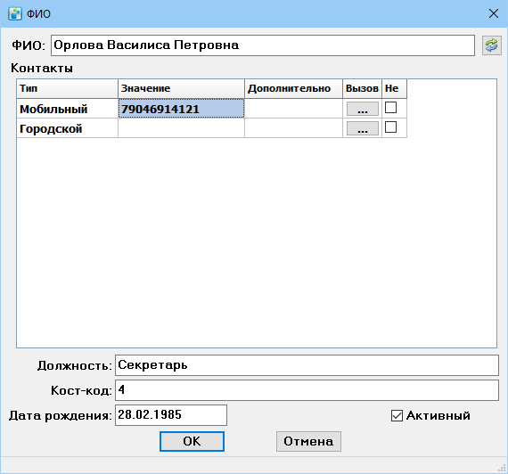Focus the Кост-код input field
Screen dimensions: 508x474
(307, 390)
